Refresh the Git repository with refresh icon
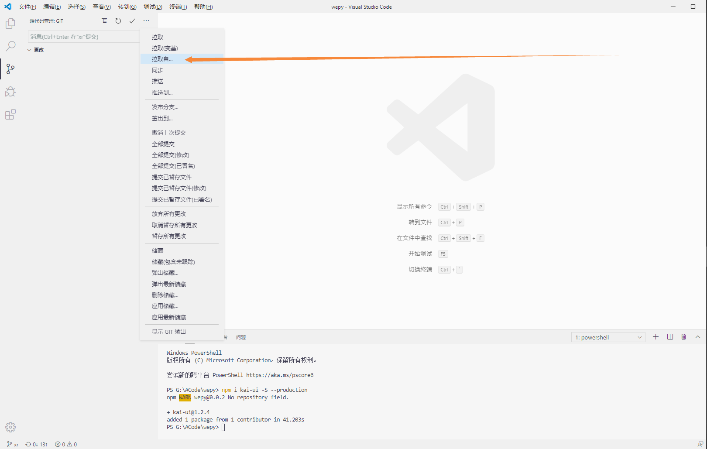The width and height of the screenshot is (707, 449). pyautogui.click(x=118, y=21)
